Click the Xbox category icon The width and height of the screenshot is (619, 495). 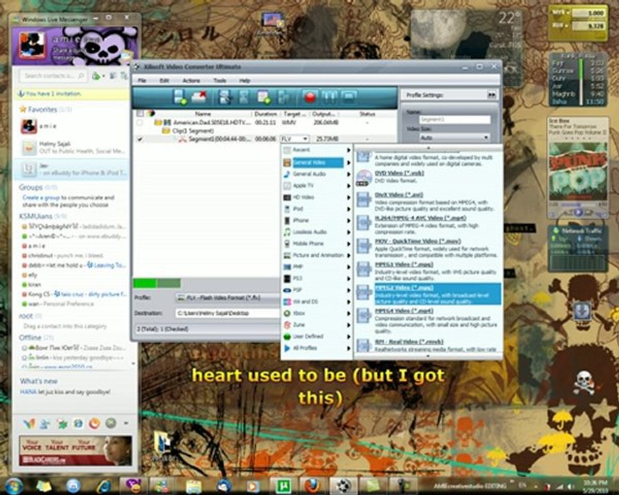point(287,313)
